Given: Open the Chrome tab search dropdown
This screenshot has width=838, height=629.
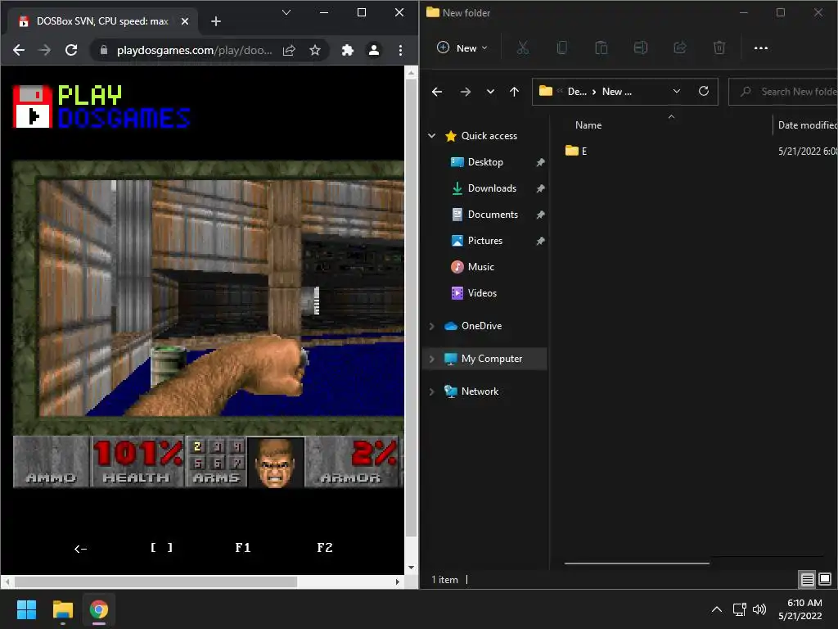Looking at the screenshot, I should [x=286, y=12].
